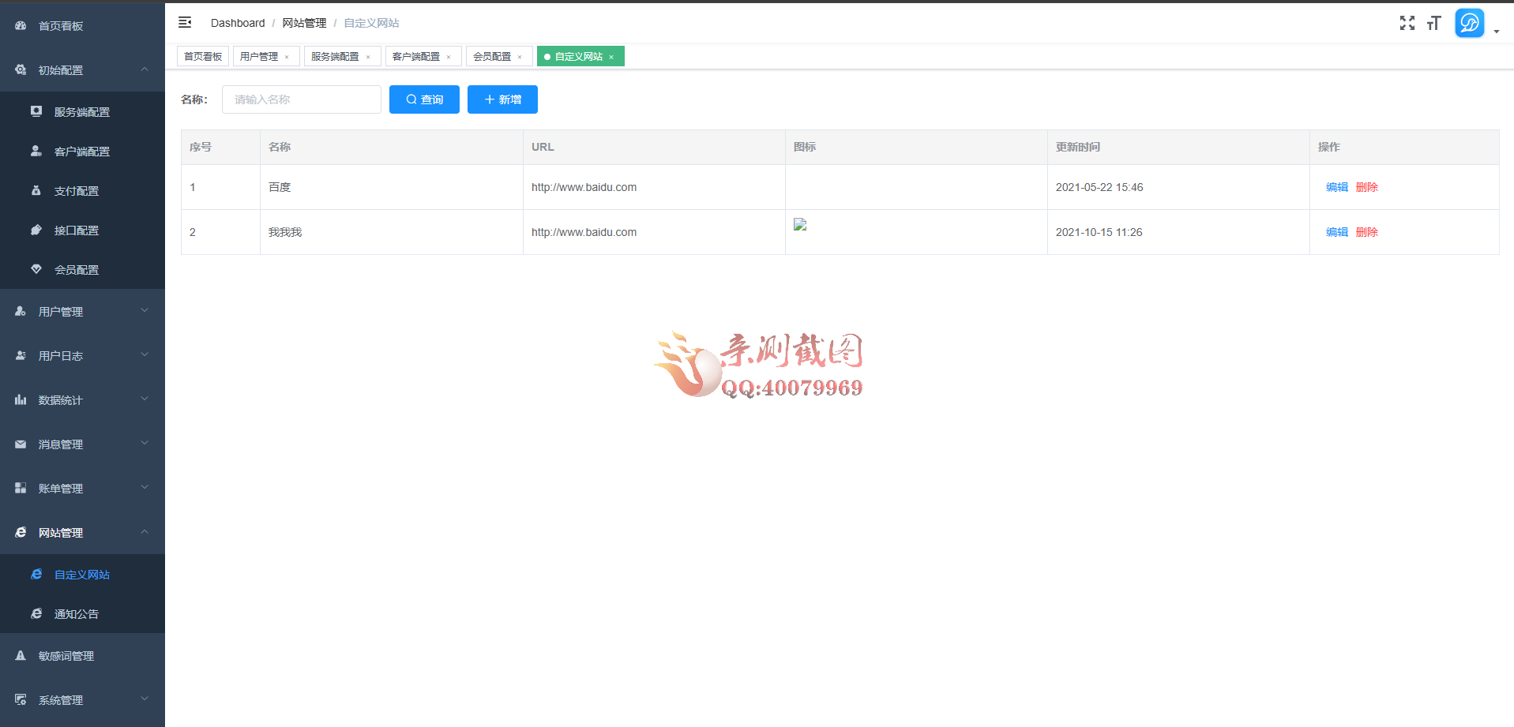Switch to the 首页看板 tab
Viewport: 1514px width, 727px height.
coord(203,57)
